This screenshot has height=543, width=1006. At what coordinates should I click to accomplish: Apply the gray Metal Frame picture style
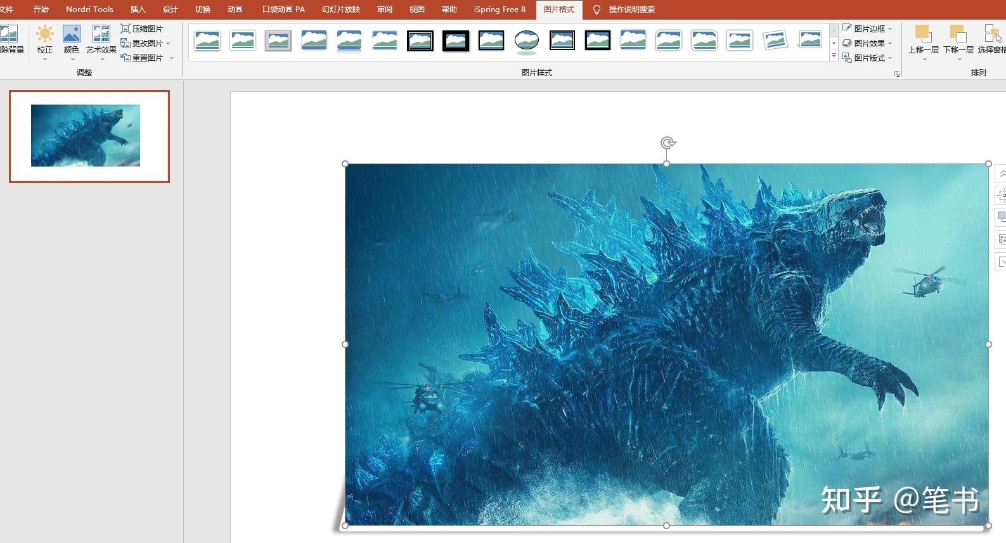point(278,41)
